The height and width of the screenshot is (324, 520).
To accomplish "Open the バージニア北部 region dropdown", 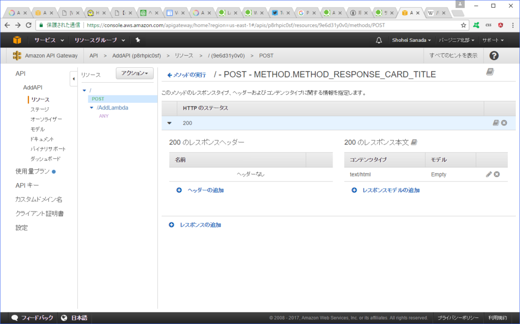I will click(x=457, y=40).
